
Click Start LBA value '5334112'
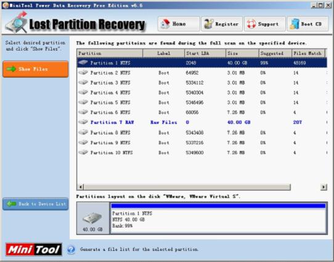[x=195, y=83]
